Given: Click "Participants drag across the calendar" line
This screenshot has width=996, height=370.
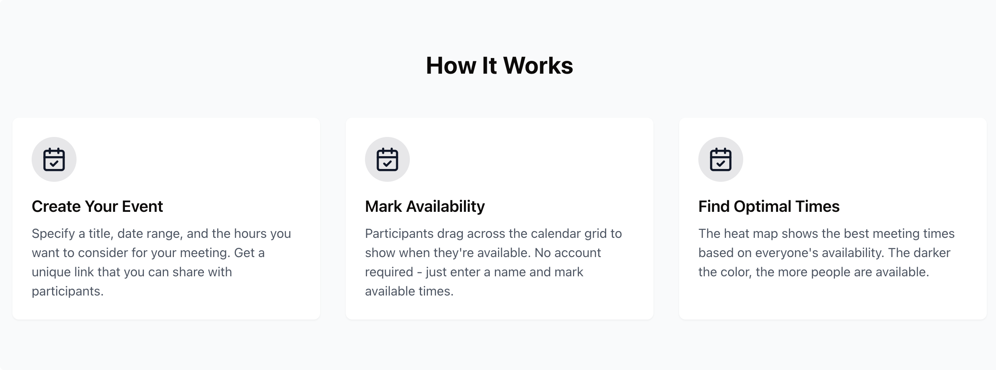Looking at the screenshot, I should [x=493, y=233].
